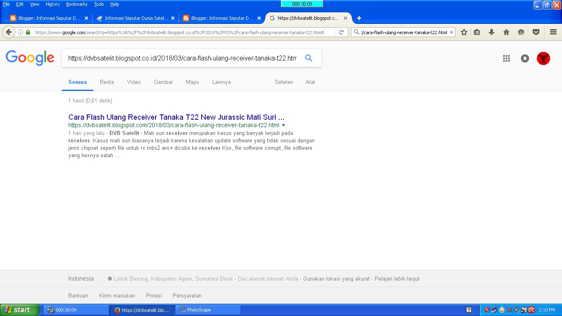Click the Google search query field
The image size is (562, 316).
click(182, 58)
